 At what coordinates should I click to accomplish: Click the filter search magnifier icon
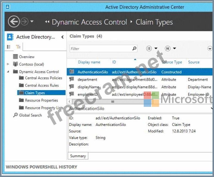click(x=134, y=48)
